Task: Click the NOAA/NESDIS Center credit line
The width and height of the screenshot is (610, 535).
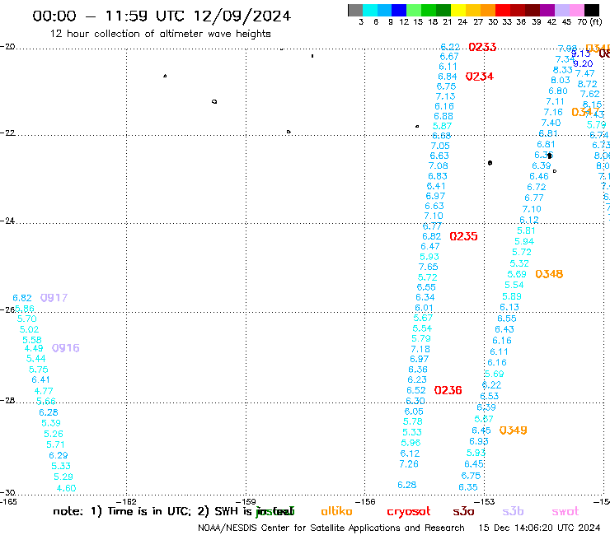Action: [331, 528]
